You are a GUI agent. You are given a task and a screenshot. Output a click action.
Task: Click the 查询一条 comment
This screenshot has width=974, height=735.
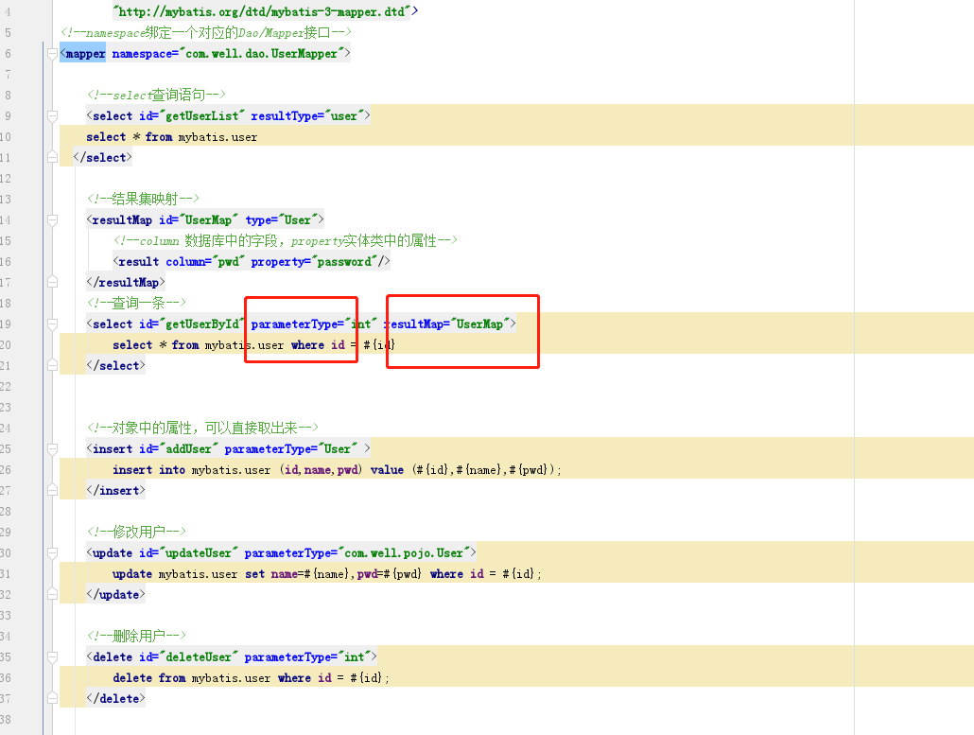(137, 303)
